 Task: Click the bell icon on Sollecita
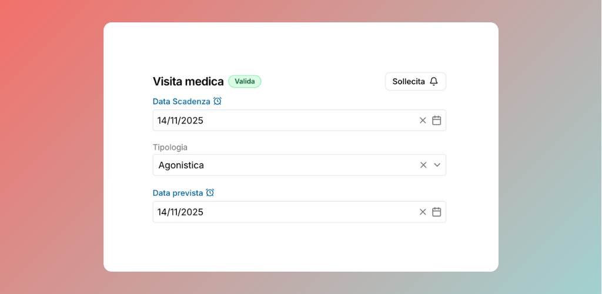[434, 82]
